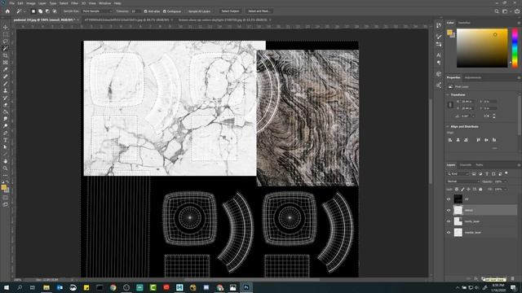The height and width of the screenshot is (293, 522).
Task: Open the File menu
Action: point(12,3)
